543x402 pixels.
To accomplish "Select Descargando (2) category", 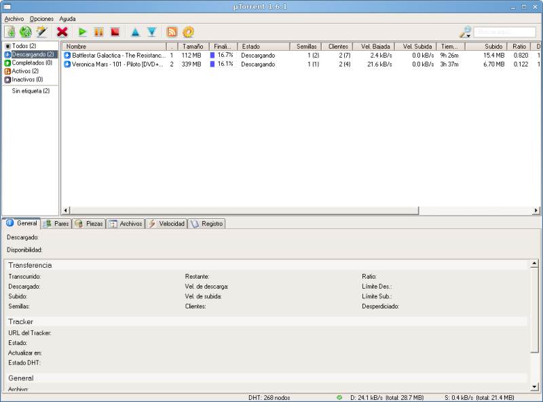I will coord(31,54).
